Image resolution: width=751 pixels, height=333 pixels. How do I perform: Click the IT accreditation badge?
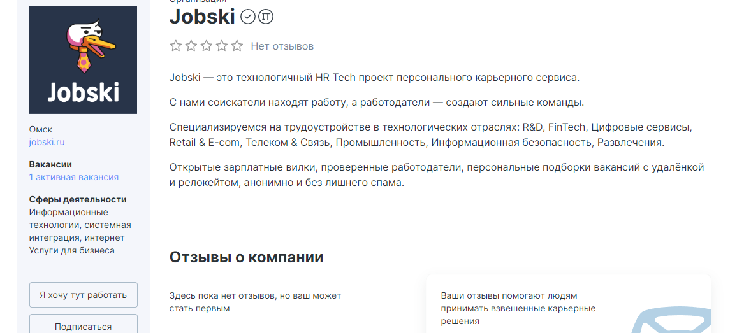tap(266, 17)
